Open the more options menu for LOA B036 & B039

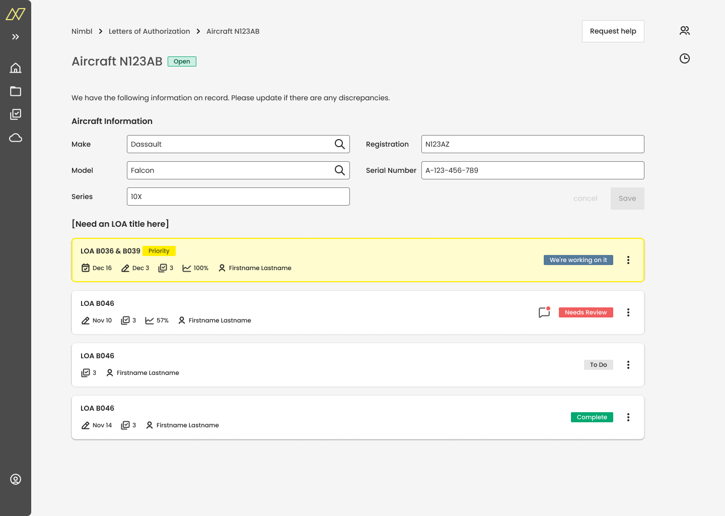(x=628, y=260)
